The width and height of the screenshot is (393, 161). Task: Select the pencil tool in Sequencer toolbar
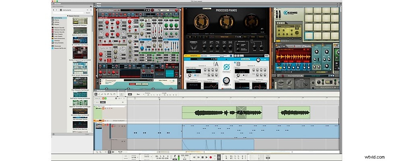(99, 94)
